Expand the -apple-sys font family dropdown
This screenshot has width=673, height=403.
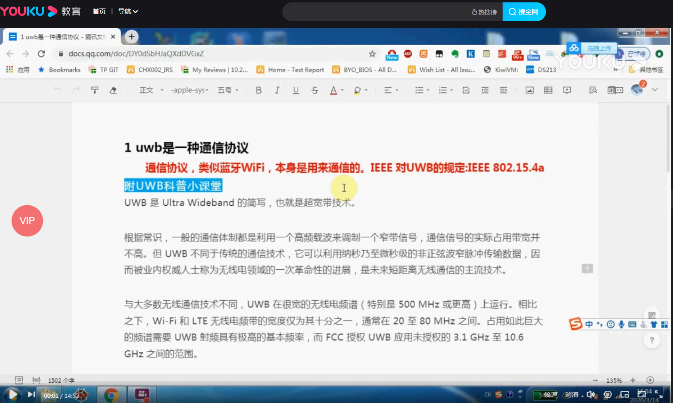pyautogui.click(x=189, y=90)
